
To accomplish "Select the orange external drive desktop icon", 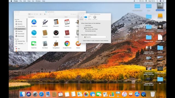I will [x=160, y=16].
